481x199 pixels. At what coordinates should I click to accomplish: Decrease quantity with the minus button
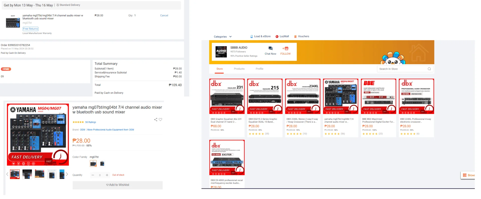93,175
